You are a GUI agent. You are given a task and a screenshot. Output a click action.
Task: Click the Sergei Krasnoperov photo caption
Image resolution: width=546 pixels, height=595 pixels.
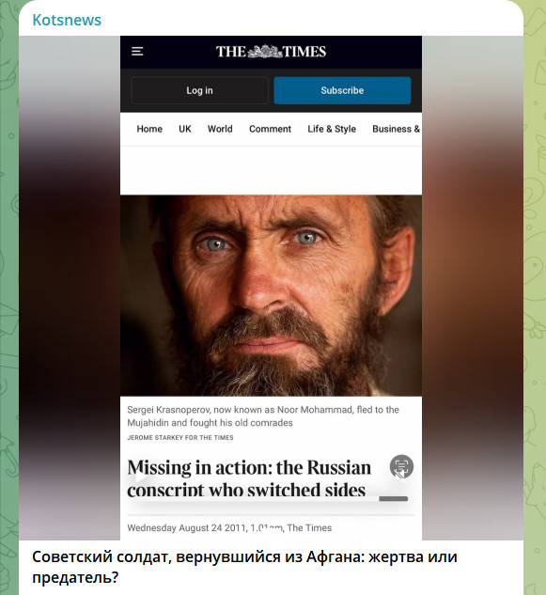[263, 416]
